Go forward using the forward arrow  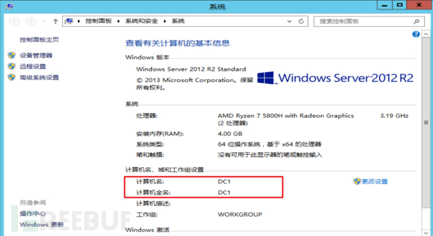31,21
